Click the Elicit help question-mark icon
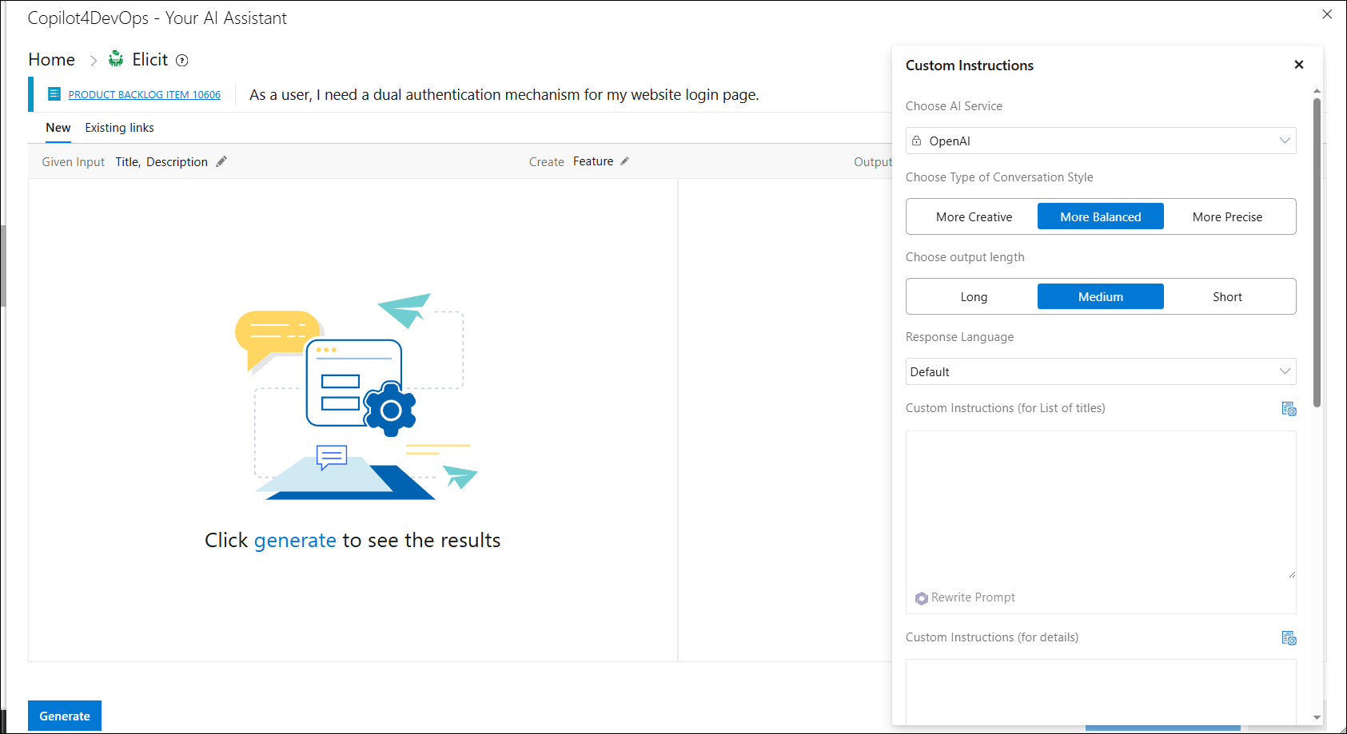 182,61
